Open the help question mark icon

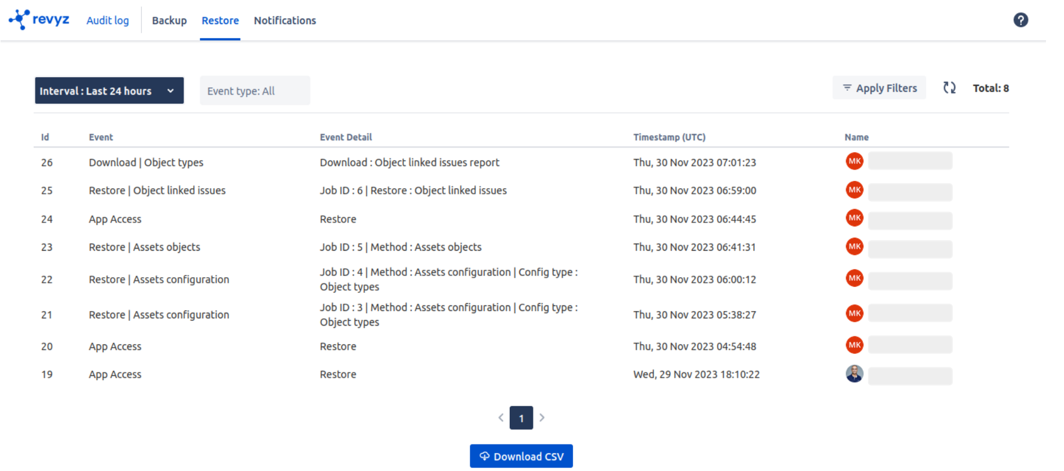1020,20
